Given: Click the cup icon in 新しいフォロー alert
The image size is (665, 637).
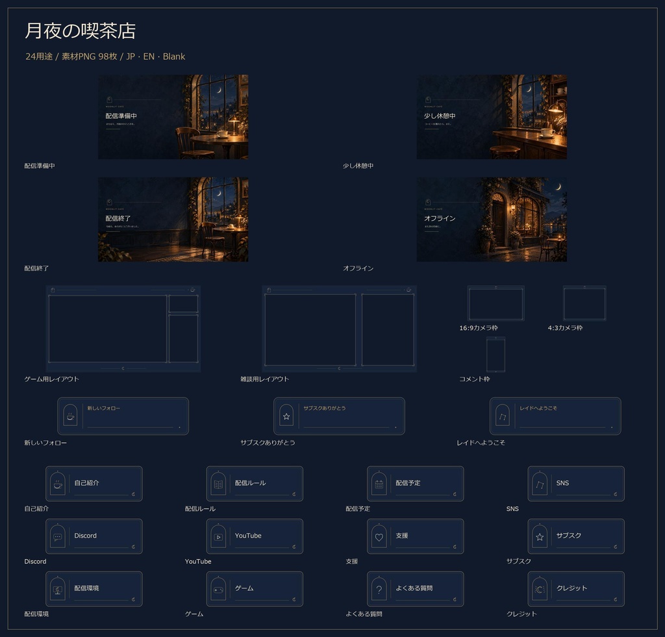Looking at the screenshot, I should click(x=70, y=418).
